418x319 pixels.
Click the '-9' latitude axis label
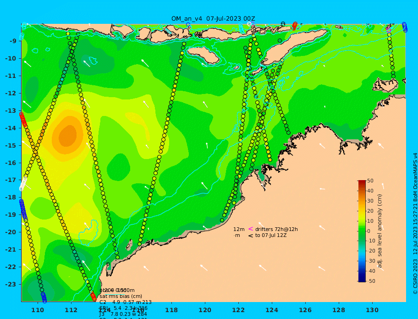(x=13, y=41)
